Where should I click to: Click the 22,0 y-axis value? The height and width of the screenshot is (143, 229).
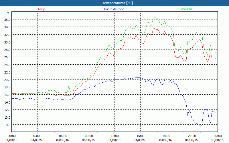click(x=7, y=72)
